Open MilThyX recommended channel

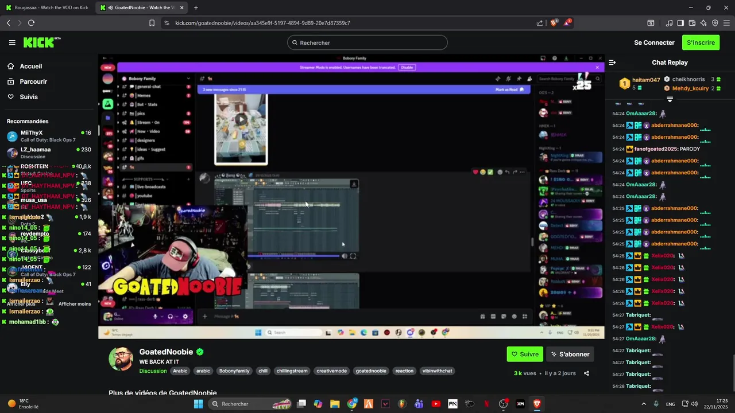point(49,136)
